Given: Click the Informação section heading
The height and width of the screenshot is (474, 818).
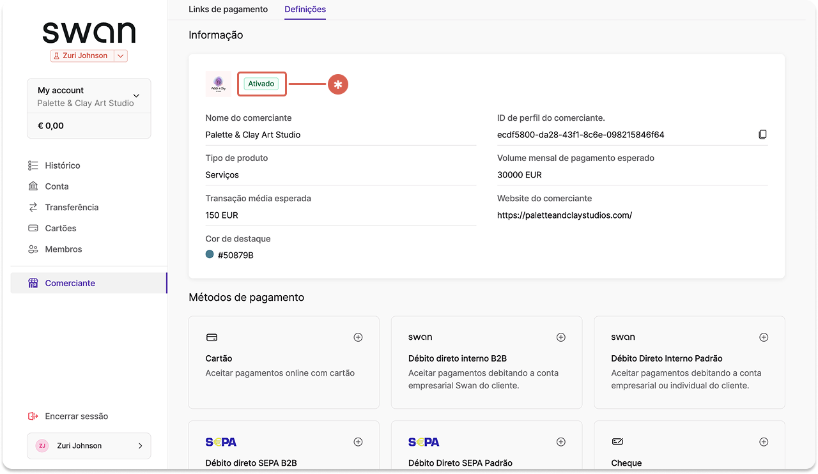Looking at the screenshot, I should coord(216,35).
